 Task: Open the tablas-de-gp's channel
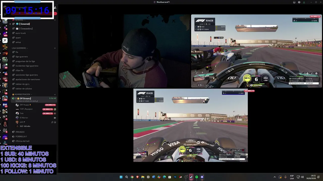coord(34,84)
